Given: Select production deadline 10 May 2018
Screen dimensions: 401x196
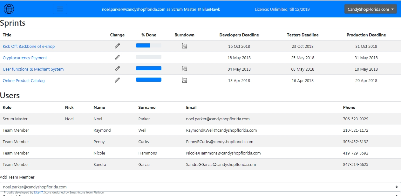Looking at the screenshot, I should (x=366, y=69).
